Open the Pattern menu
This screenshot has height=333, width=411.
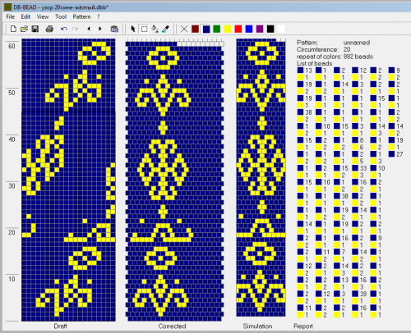(x=81, y=16)
